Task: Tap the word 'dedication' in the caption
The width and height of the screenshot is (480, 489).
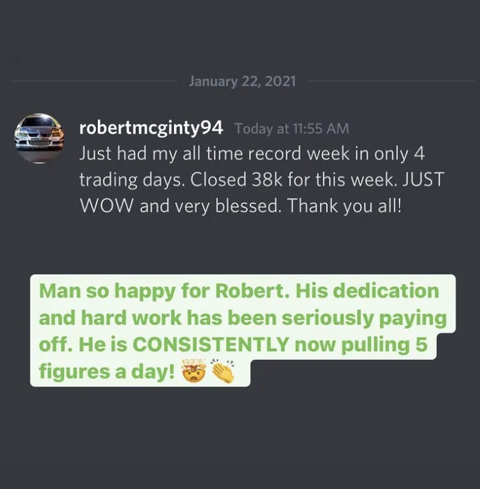Action: pos(385,291)
